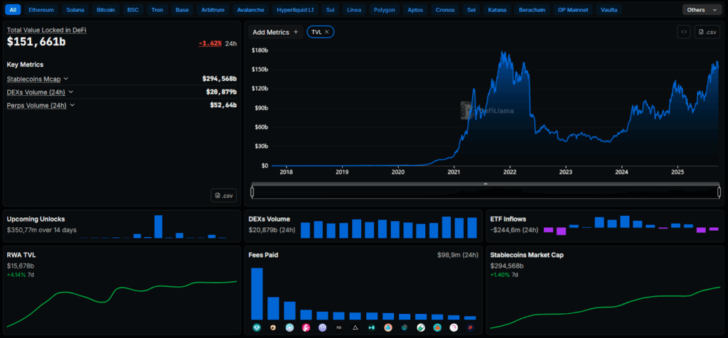Click the right handle of chart range slider

[x=719, y=191]
